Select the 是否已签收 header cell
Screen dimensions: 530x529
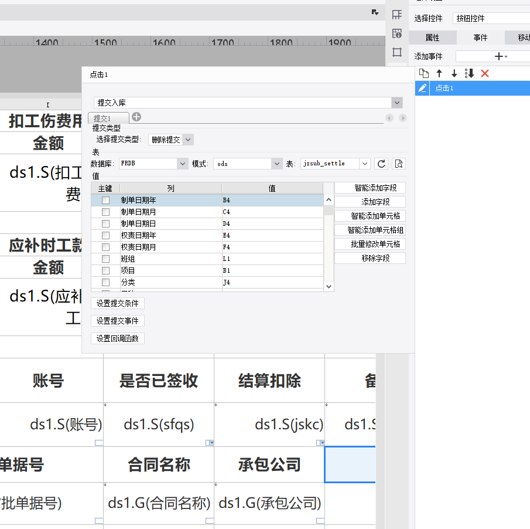click(159, 381)
